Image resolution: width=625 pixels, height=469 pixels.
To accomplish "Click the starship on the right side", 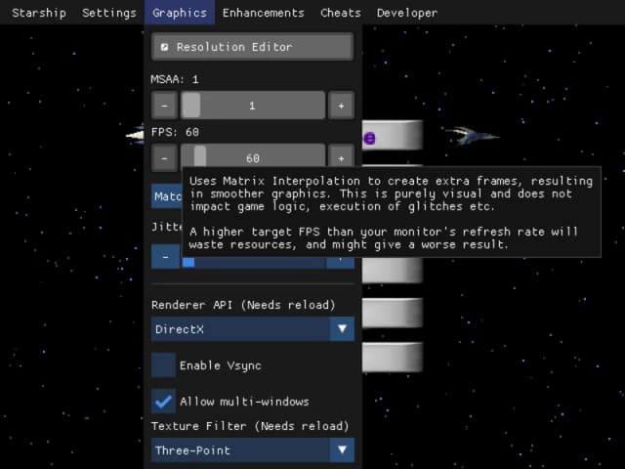I will 471,136.
